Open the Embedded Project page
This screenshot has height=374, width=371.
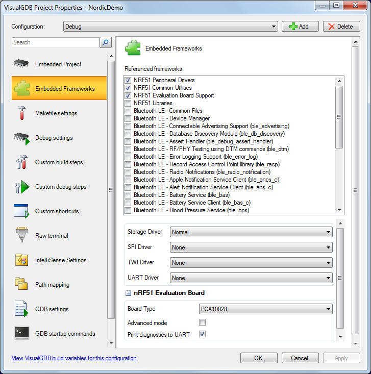(x=59, y=64)
